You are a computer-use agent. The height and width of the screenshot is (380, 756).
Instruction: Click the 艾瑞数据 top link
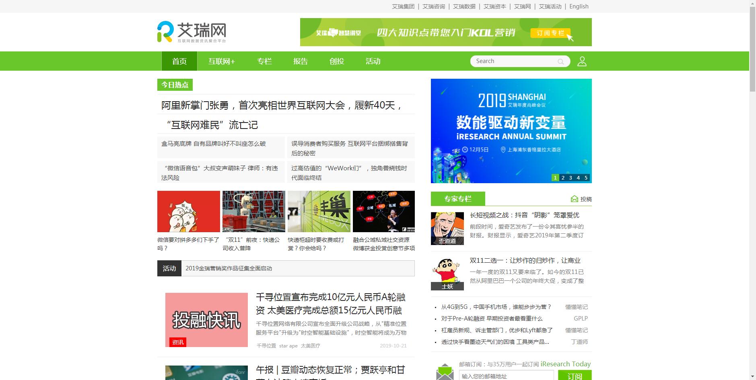(x=463, y=6)
